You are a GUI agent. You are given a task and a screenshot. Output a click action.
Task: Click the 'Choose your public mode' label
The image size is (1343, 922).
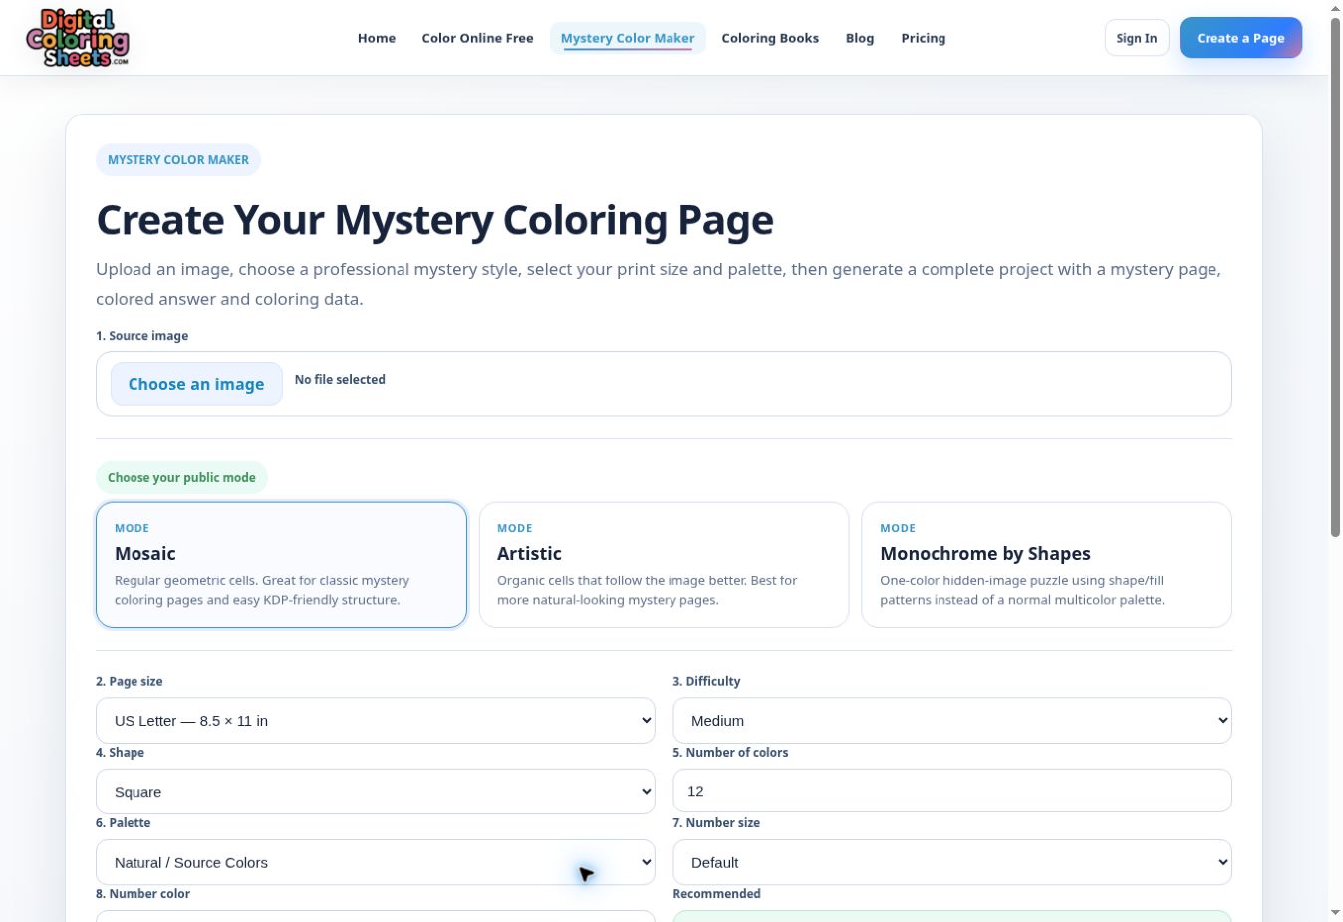click(181, 477)
